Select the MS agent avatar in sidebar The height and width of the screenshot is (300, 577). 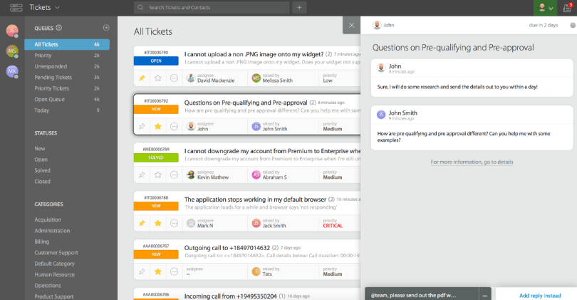point(12,51)
